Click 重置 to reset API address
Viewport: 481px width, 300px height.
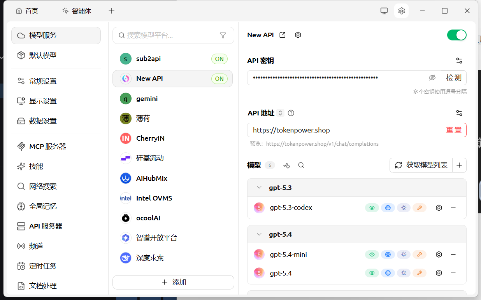pyautogui.click(x=454, y=130)
